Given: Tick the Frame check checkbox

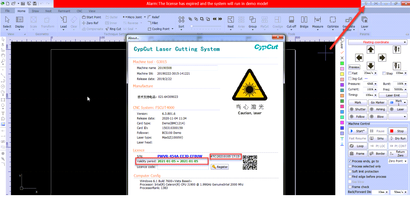Looking at the screenshot, I should (350, 187).
